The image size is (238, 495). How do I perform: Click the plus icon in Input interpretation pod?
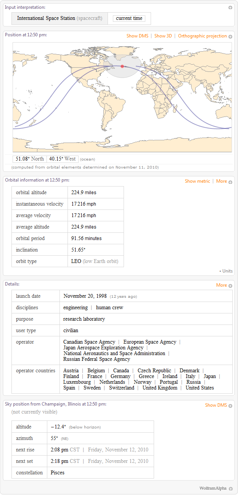click(230, 8)
